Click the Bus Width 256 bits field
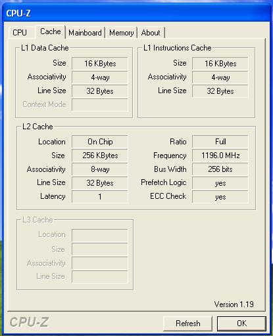 point(220,169)
